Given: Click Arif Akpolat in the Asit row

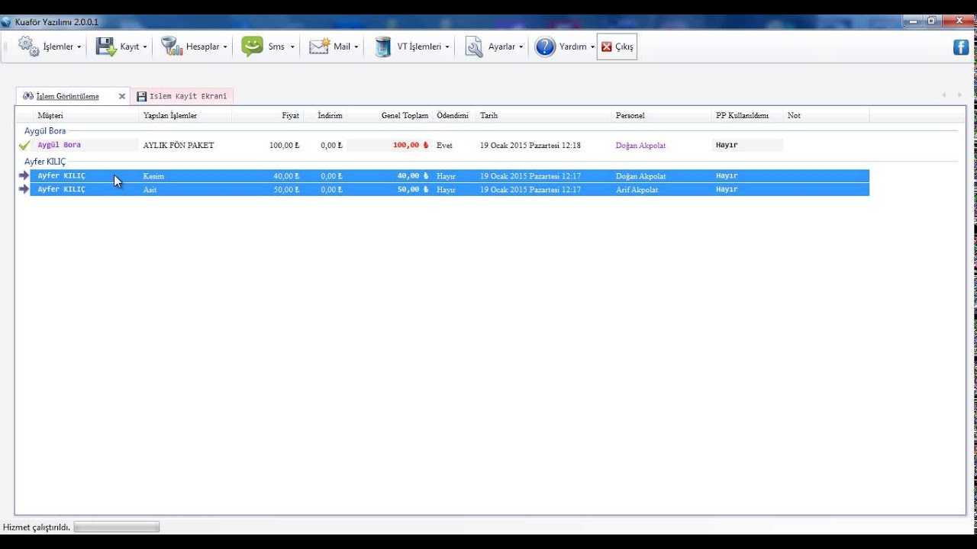Looking at the screenshot, I should coord(637,189).
